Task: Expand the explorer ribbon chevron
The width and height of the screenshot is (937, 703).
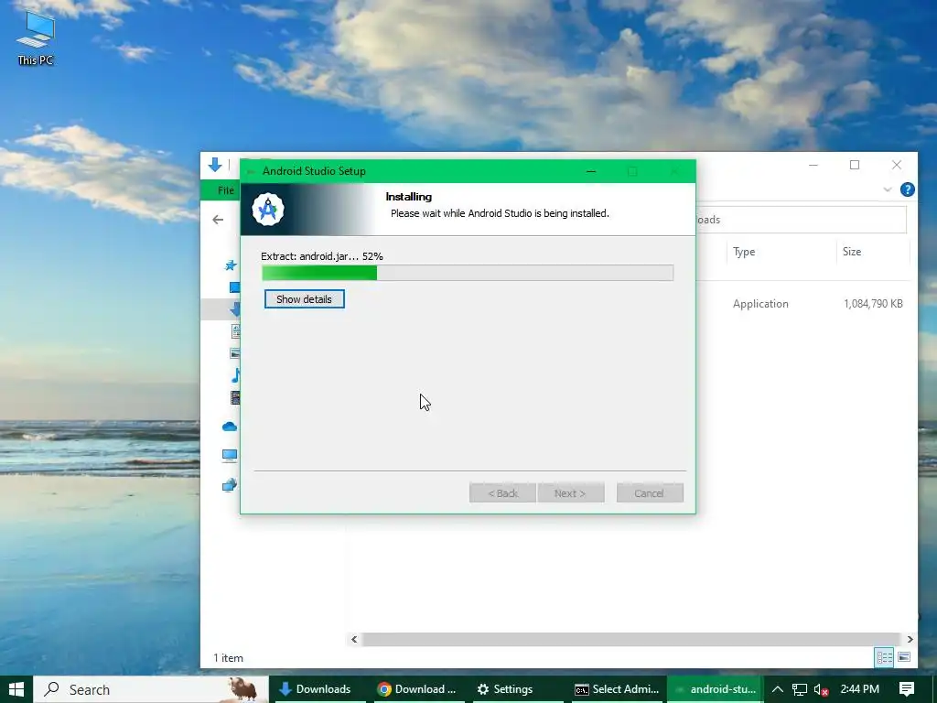Action: 888,189
